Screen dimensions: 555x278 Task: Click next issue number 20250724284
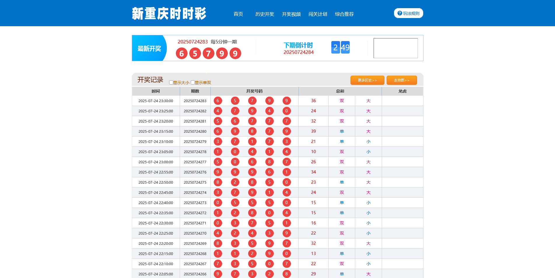(299, 52)
